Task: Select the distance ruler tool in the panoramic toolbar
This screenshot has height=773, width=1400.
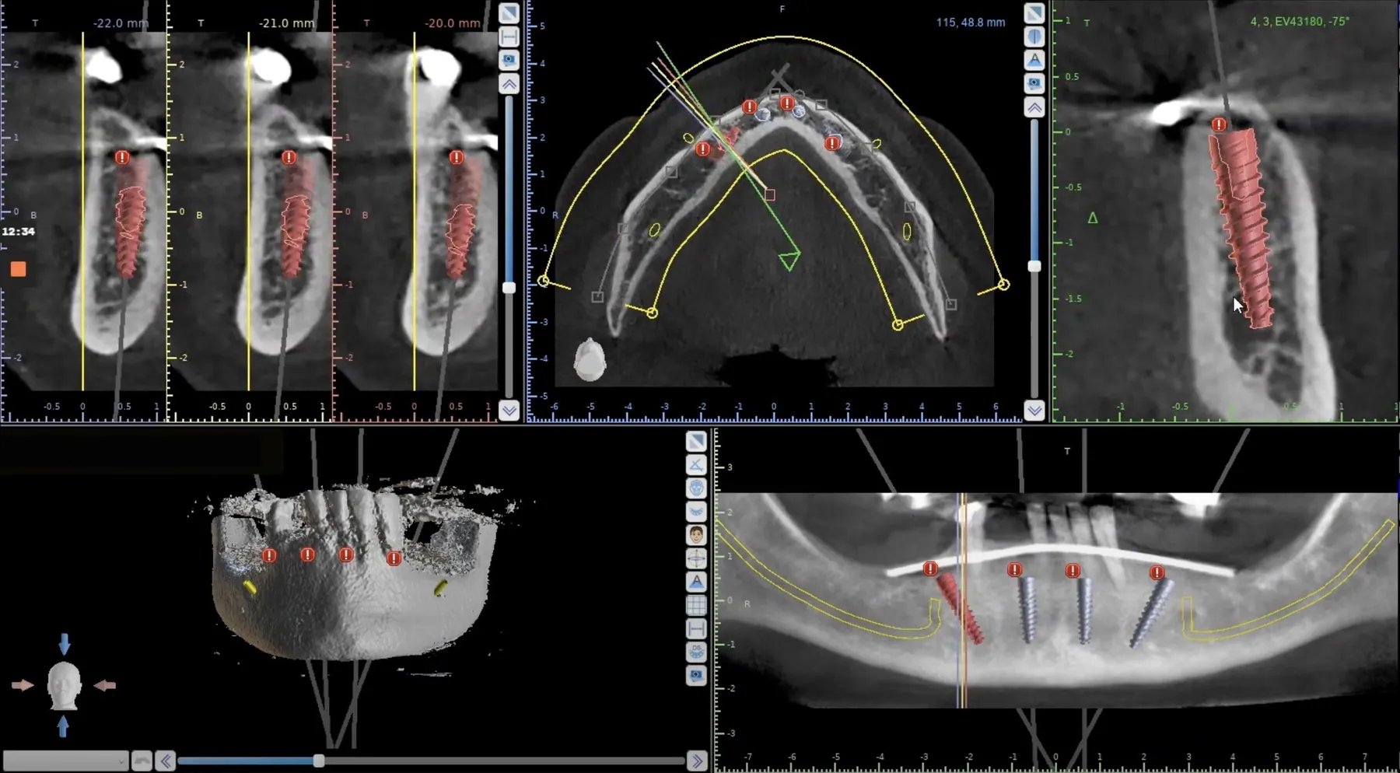Action: (x=696, y=628)
